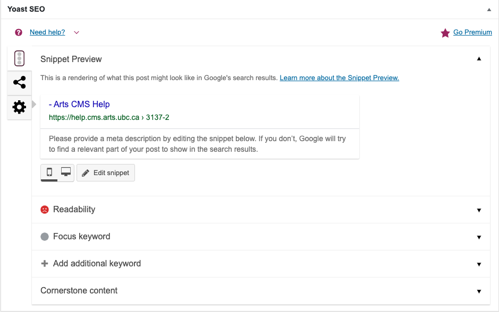Expand the Cornerstone content section
This screenshot has width=499, height=312.
point(479,291)
